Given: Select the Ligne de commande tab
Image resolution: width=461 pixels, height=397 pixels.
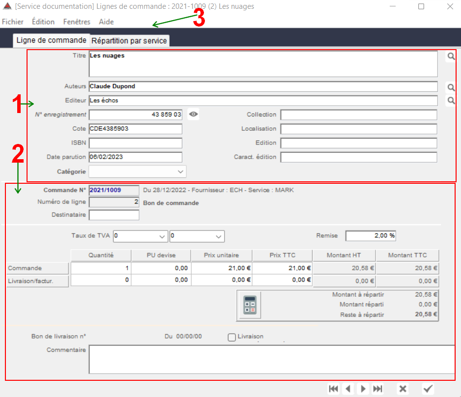Looking at the screenshot, I should (51, 40).
